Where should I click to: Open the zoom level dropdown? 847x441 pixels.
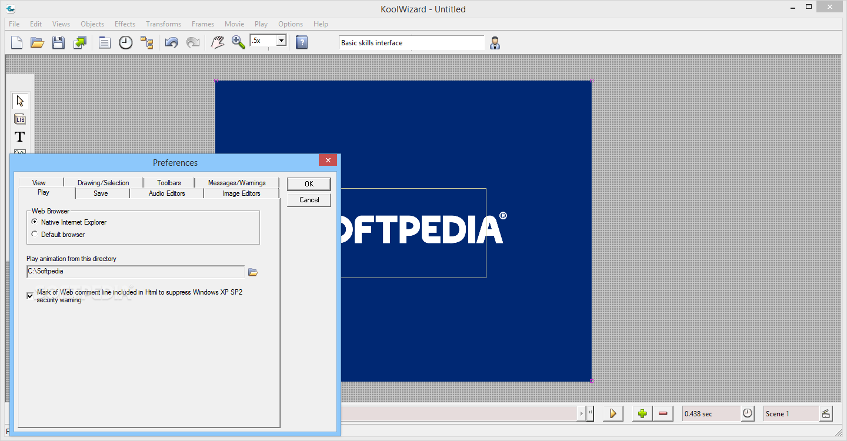point(281,41)
